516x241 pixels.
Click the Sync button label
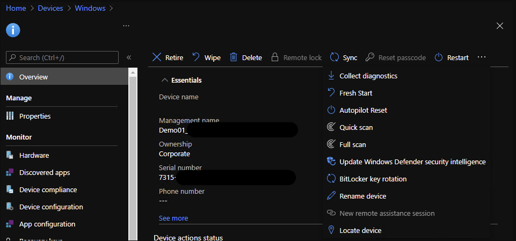tap(350, 57)
